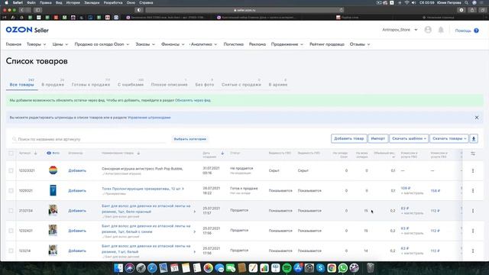Screen dimensions: 489x275
Task: Open Siri from the Dock
Action: pyautogui.click(x=130, y=268)
